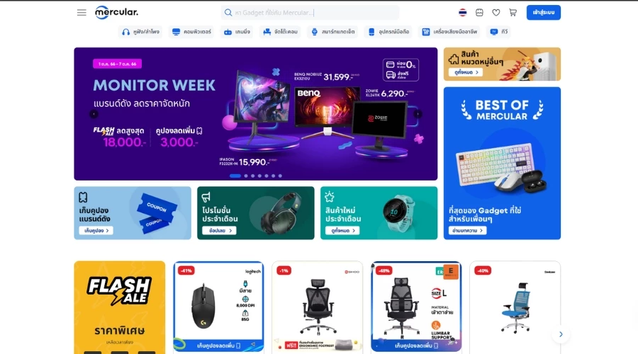This screenshot has height=354, width=638.
Task: Change language via Thai flag icon
Action: point(462,13)
